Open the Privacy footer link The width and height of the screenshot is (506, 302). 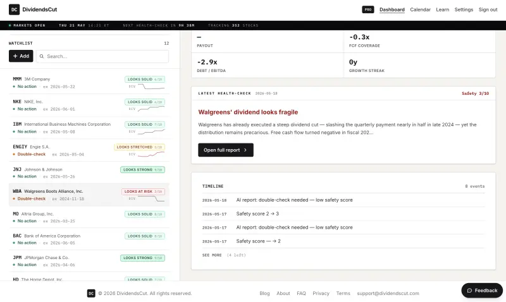click(x=321, y=293)
